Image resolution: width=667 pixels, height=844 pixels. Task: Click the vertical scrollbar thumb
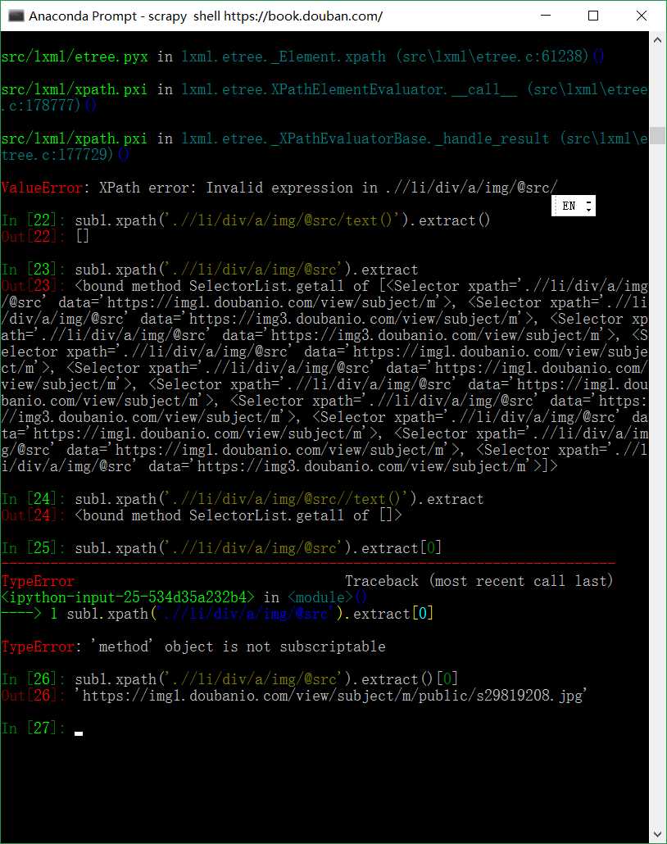(x=657, y=136)
